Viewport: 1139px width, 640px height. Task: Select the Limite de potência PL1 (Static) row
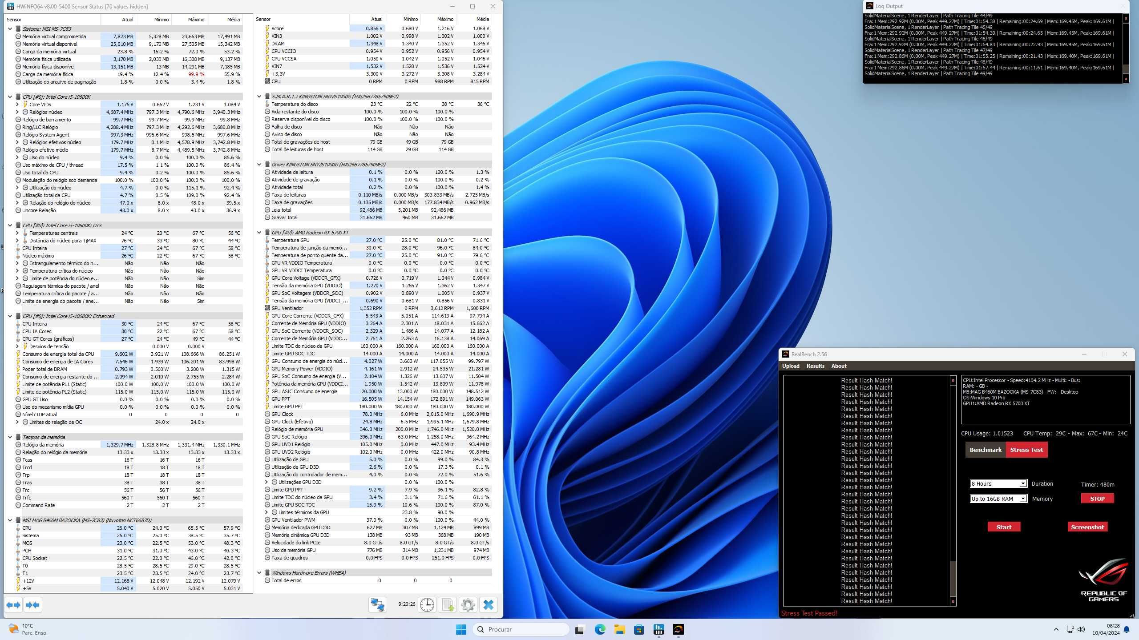coord(128,384)
